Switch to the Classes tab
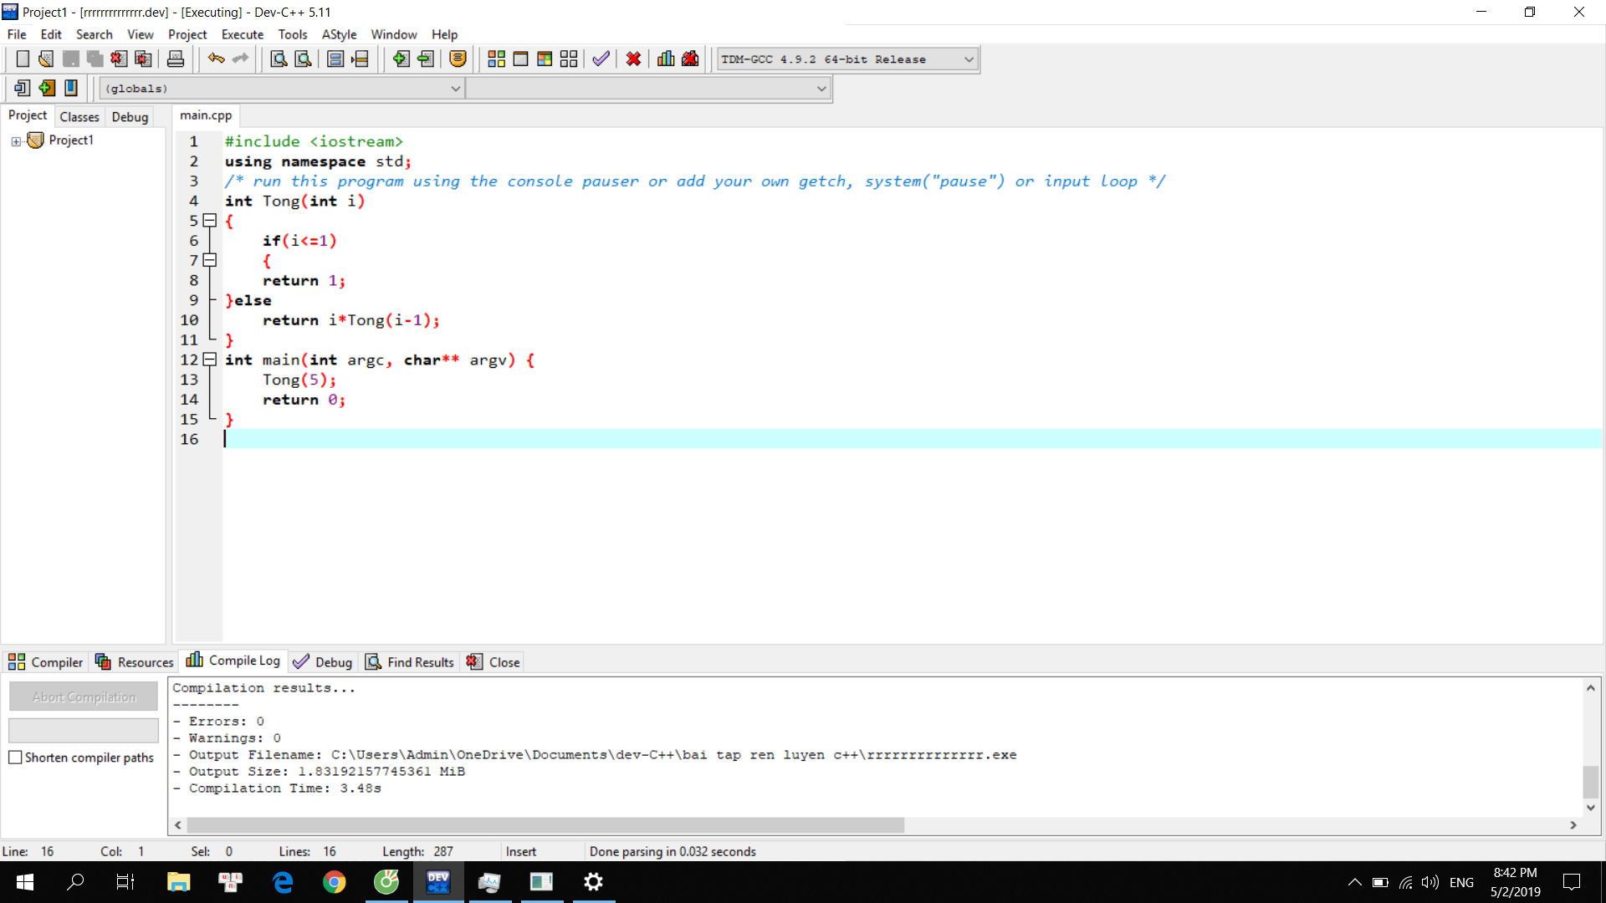The width and height of the screenshot is (1606, 903). tap(79, 117)
